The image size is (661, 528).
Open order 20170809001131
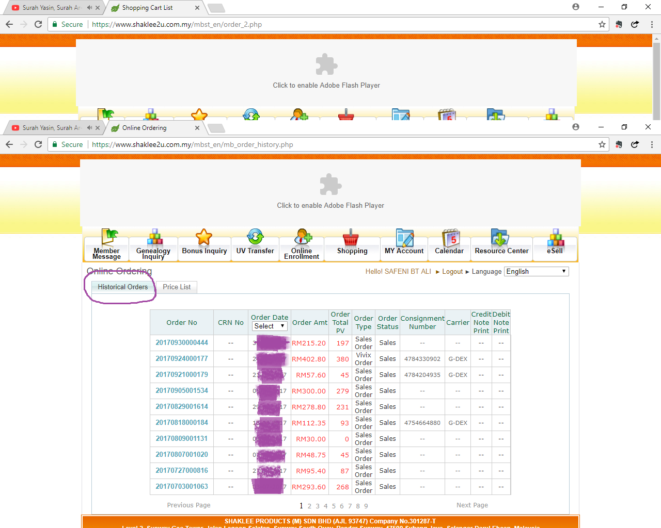(x=182, y=438)
